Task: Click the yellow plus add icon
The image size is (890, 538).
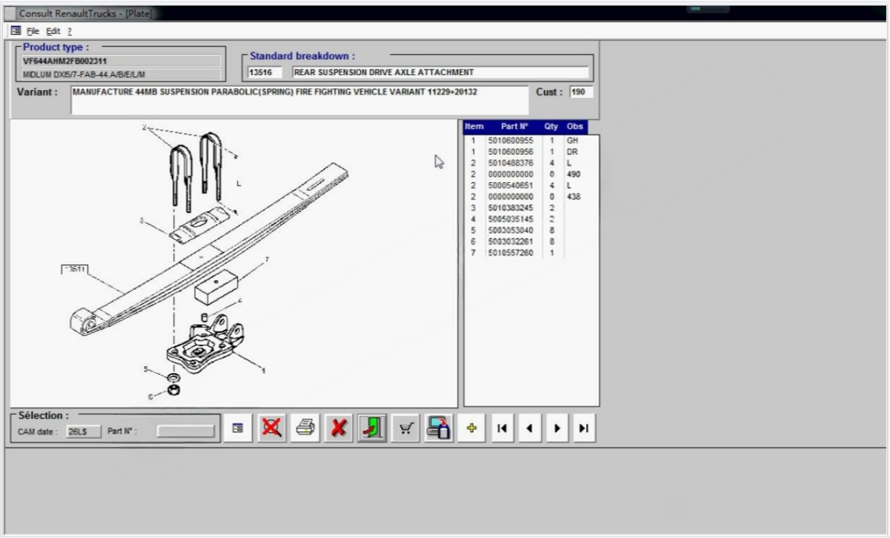Action: coord(471,428)
